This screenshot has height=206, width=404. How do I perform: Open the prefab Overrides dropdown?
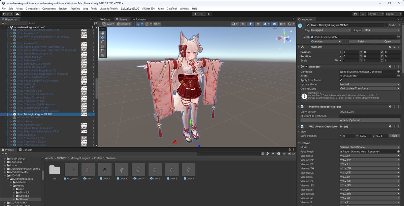tap(326, 42)
